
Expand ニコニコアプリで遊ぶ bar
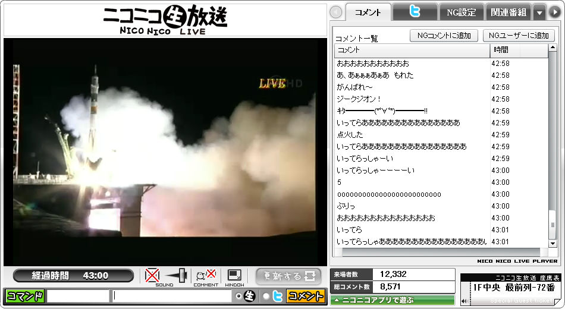coord(393,300)
